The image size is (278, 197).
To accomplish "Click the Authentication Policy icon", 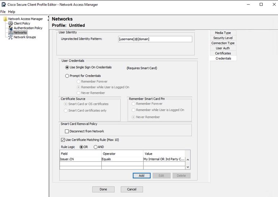I will coord(10,28).
